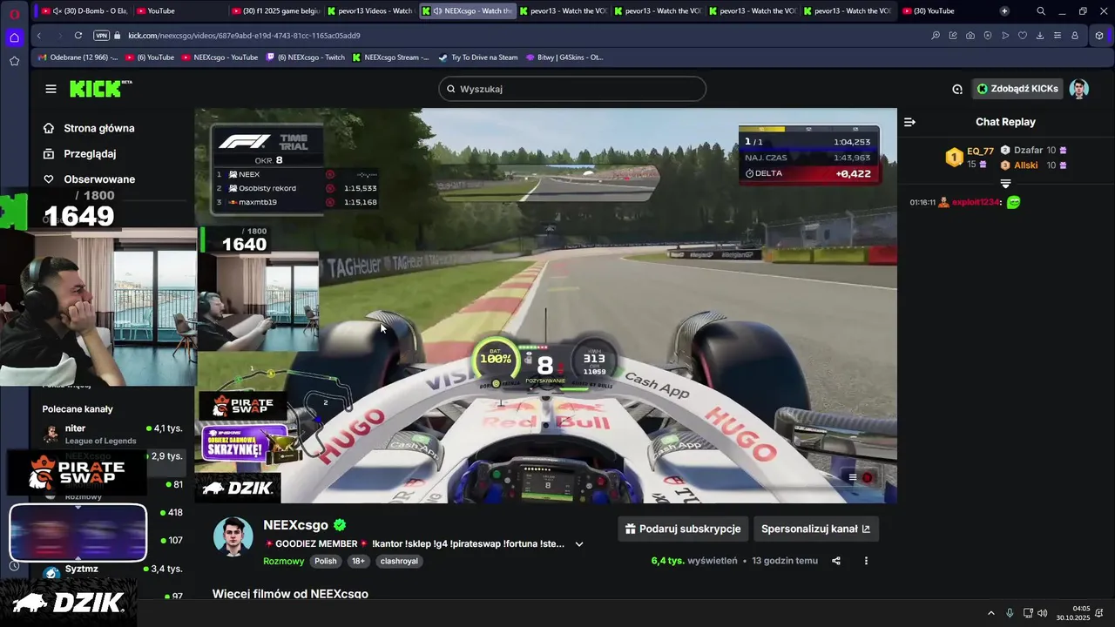Open a new tab with the plus button
1115x627 pixels.
(x=1004, y=11)
